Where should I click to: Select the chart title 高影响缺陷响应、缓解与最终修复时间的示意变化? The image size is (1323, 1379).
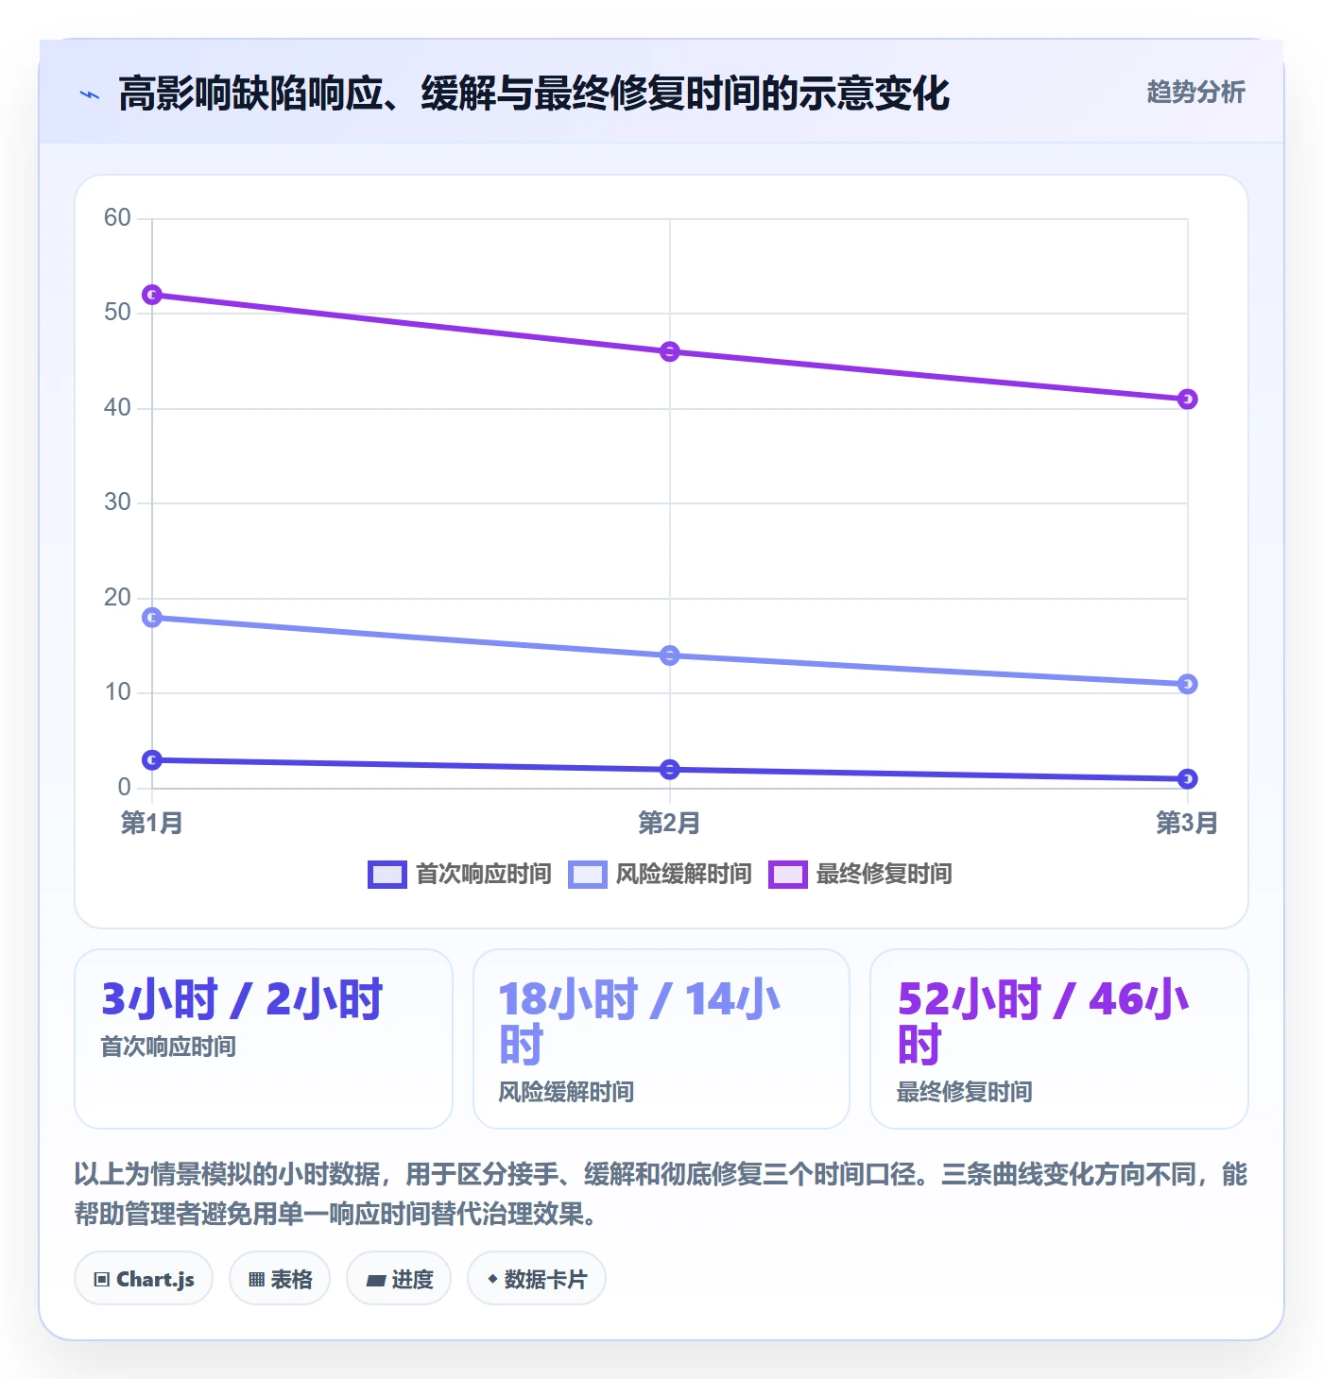coord(534,94)
